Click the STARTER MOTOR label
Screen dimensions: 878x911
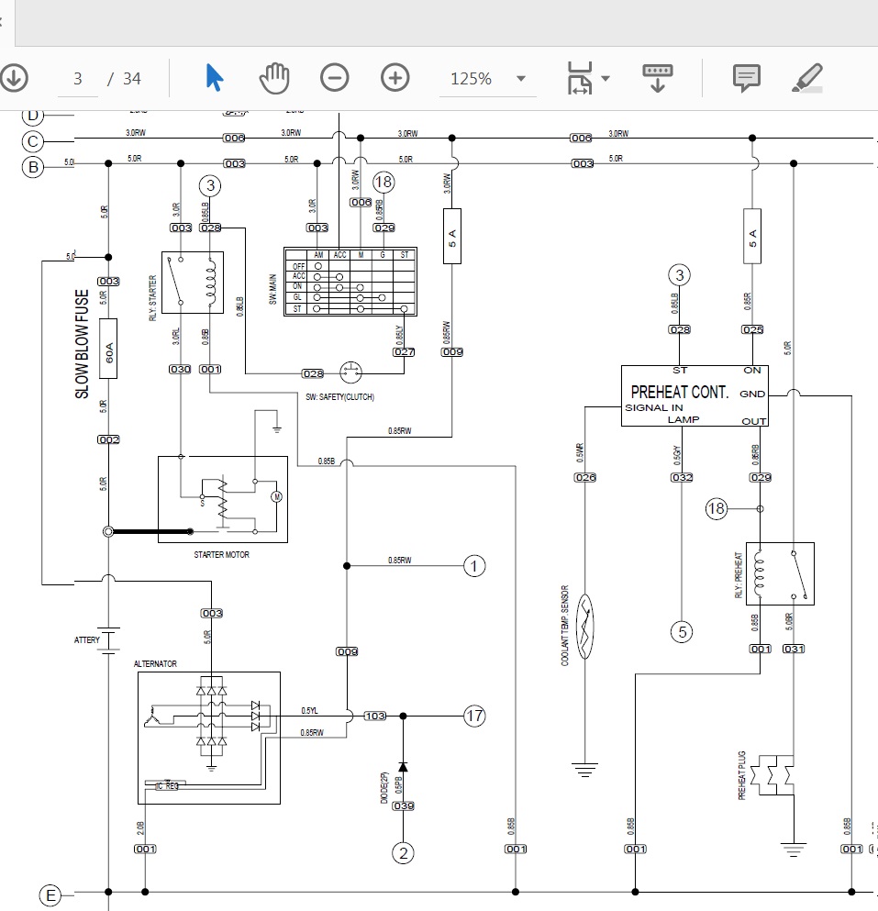pos(221,555)
